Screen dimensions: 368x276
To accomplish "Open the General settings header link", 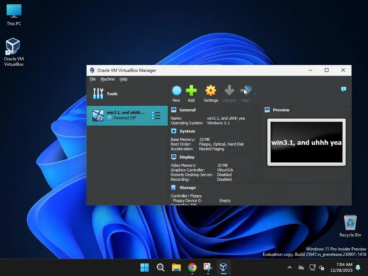I will (x=188, y=110).
